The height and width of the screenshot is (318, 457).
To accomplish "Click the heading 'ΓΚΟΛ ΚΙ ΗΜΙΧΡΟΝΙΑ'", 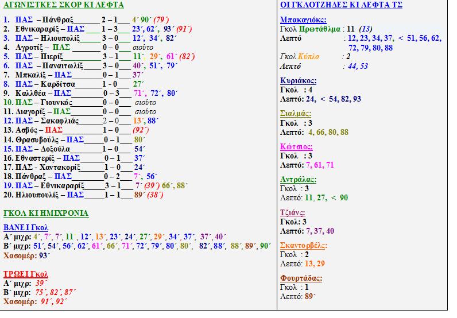I will tap(46, 214).
